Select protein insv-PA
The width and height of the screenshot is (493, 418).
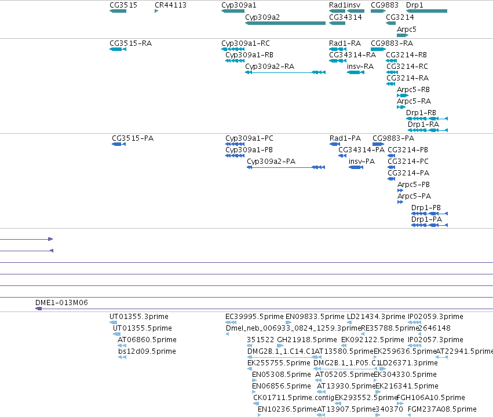[362, 162]
